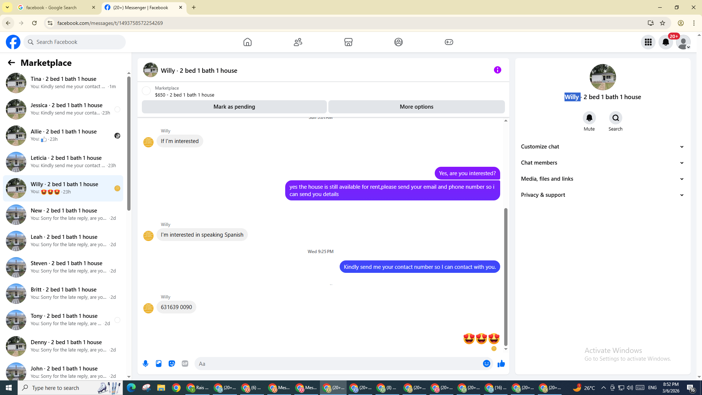The image size is (702, 395).
Task: Switch to facebook - Google Search tab
Action: 55,7
